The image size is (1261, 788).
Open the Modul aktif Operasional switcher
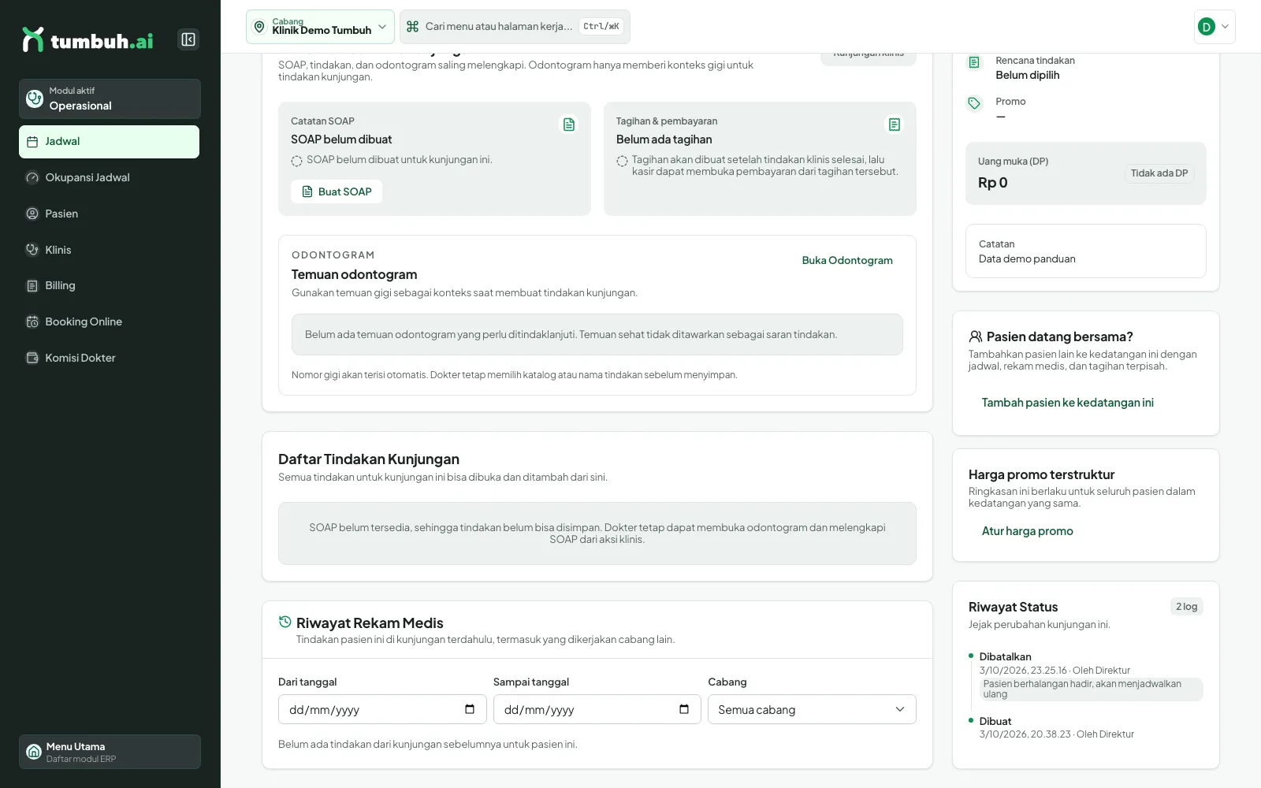110,98
